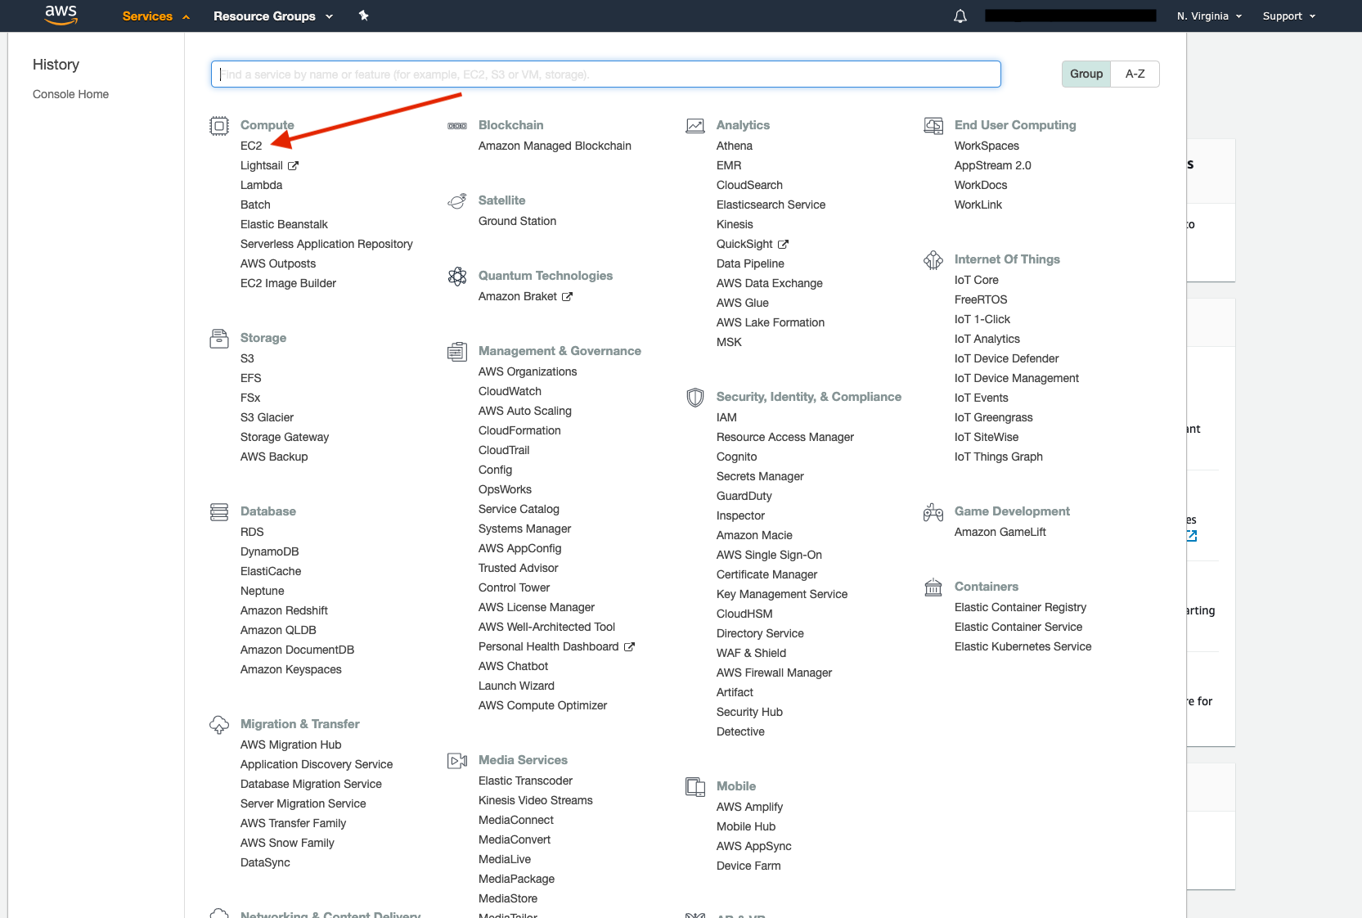
Task: Open Storage Gateway
Action: click(x=285, y=437)
